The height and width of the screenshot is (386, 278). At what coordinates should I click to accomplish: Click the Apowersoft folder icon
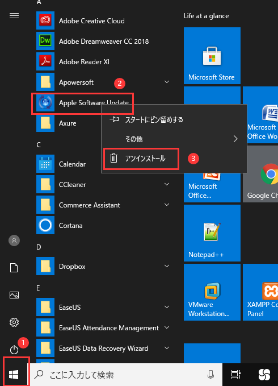point(45,82)
